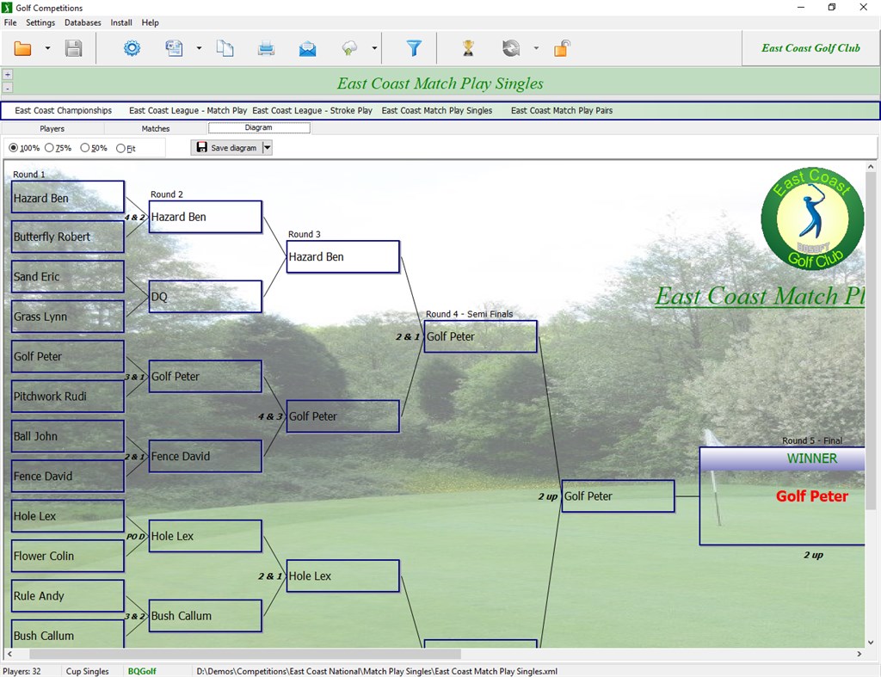
Task: Select East Coast Match Play Pairs competition
Action: click(561, 110)
